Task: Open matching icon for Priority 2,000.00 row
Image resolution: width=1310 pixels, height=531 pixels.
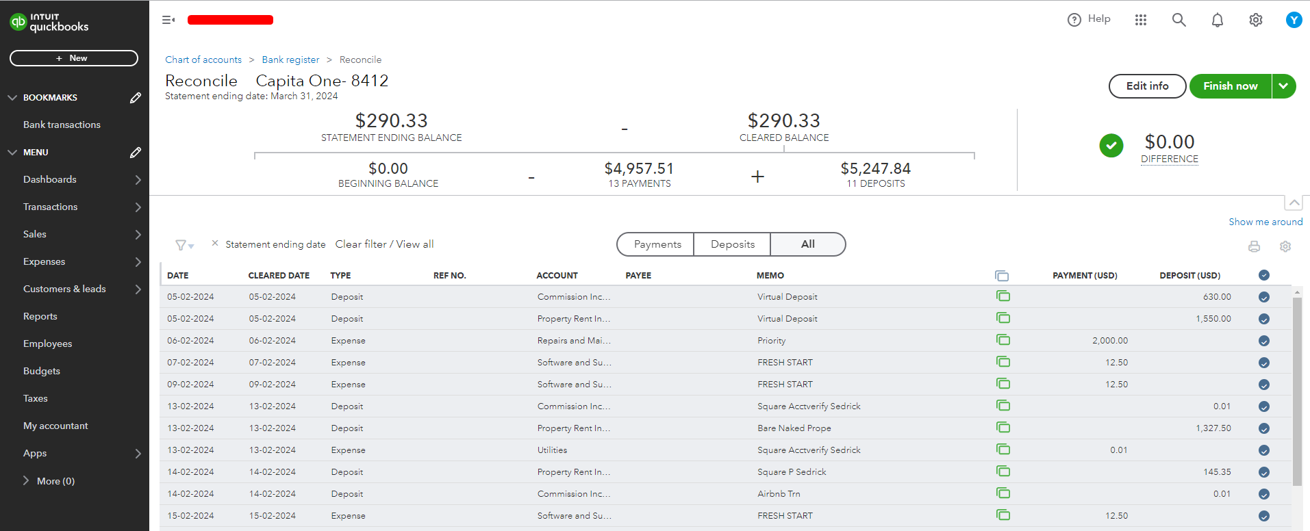Action: pos(1003,340)
